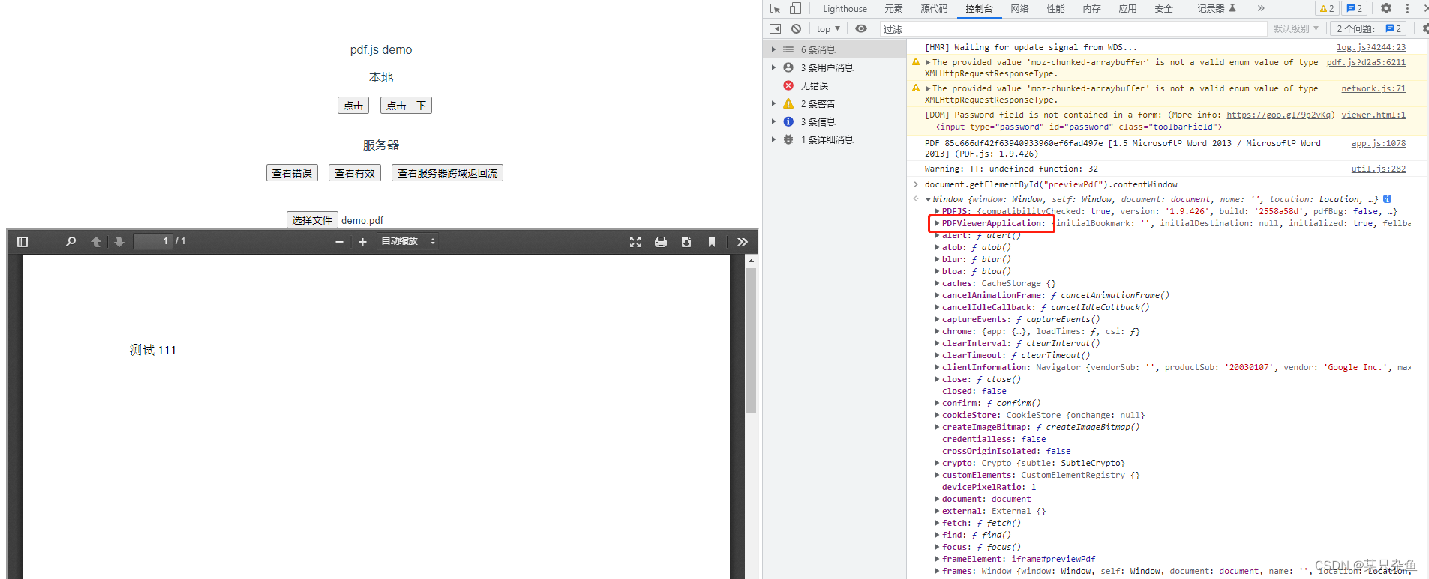Click the 点击一下 button
Image resolution: width=1429 pixels, height=579 pixels.
[406, 106]
